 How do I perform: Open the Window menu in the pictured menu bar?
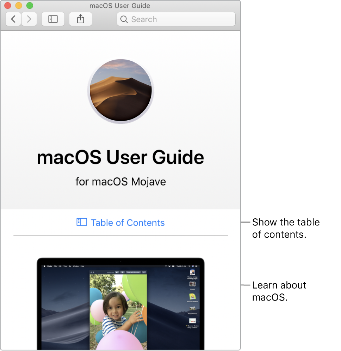pyautogui.click(x=76, y=266)
